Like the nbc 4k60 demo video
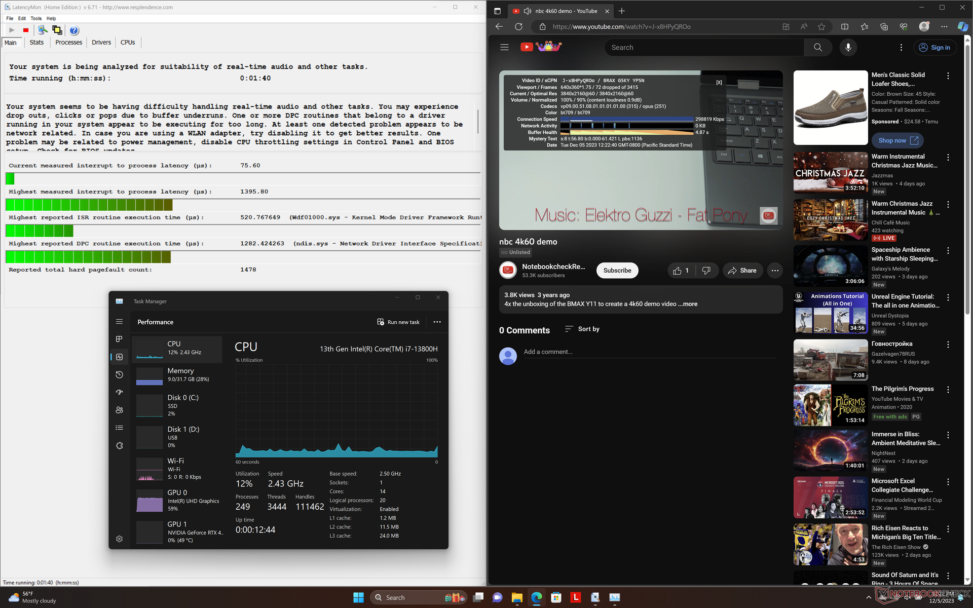The height and width of the screenshot is (608, 973). point(681,271)
